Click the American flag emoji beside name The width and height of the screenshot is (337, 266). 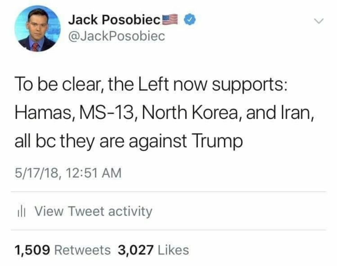170,20
